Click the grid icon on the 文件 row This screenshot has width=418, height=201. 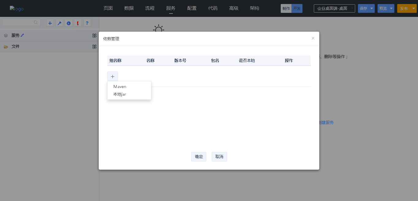click(x=94, y=47)
